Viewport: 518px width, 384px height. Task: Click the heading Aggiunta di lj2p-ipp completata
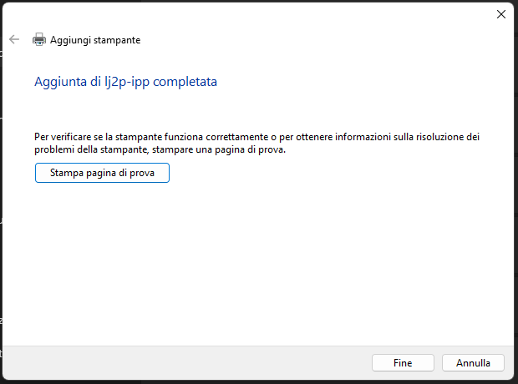125,82
